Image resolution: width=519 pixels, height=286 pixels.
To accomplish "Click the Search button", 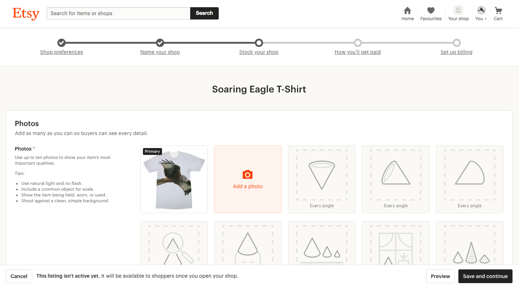I will (204, 13).
